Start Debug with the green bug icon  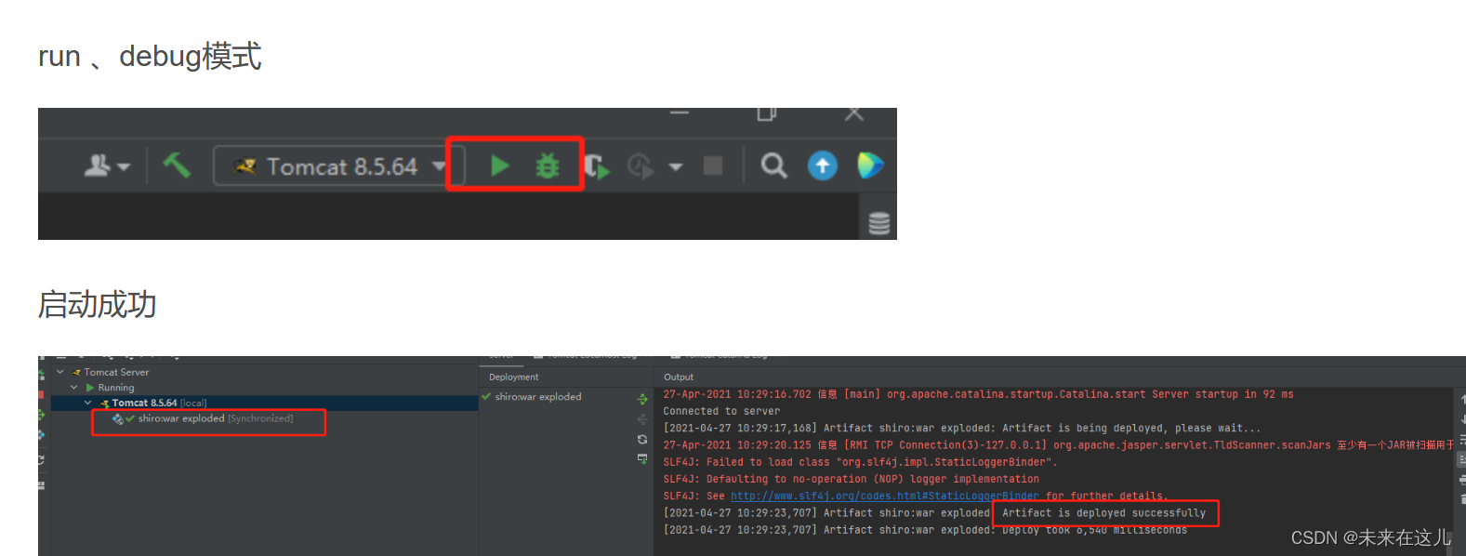pos(548,165)
